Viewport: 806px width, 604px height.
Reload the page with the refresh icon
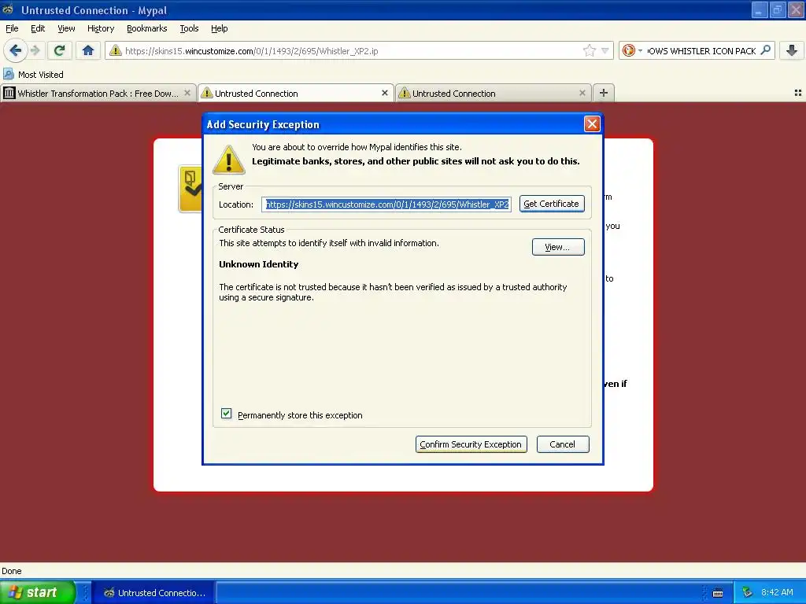click(59, 50)
